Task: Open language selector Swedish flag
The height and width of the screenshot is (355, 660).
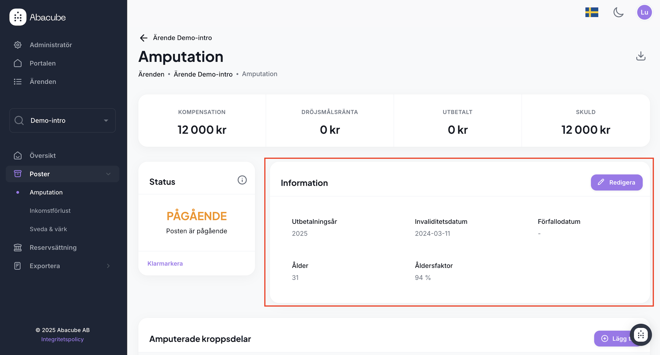Action: (x=592, y=12)
